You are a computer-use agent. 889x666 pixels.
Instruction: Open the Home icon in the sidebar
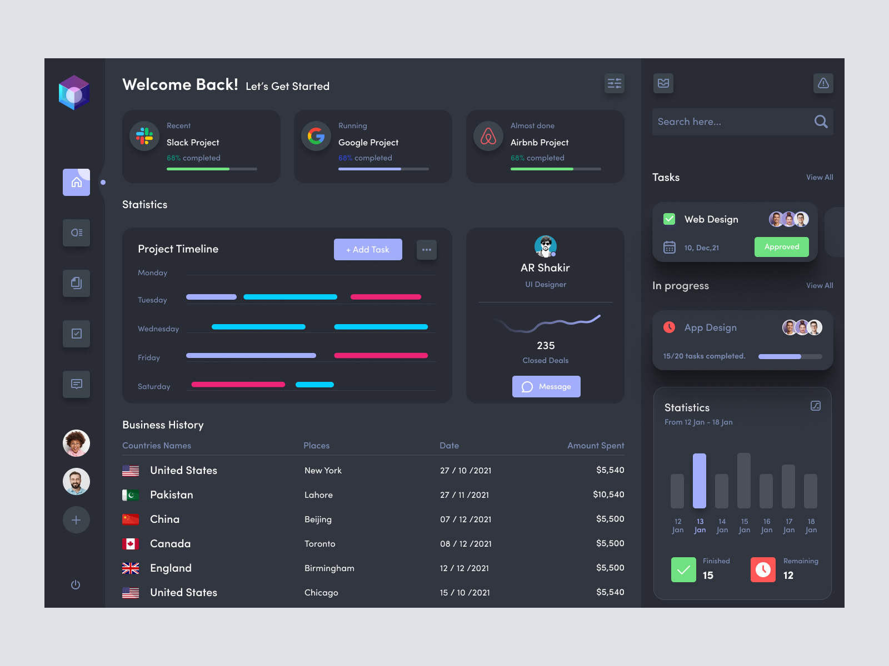[76, 182]
